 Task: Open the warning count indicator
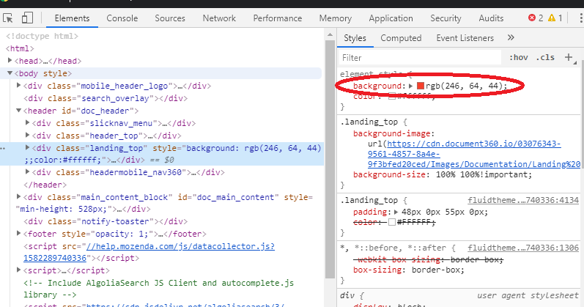[555, 18]
